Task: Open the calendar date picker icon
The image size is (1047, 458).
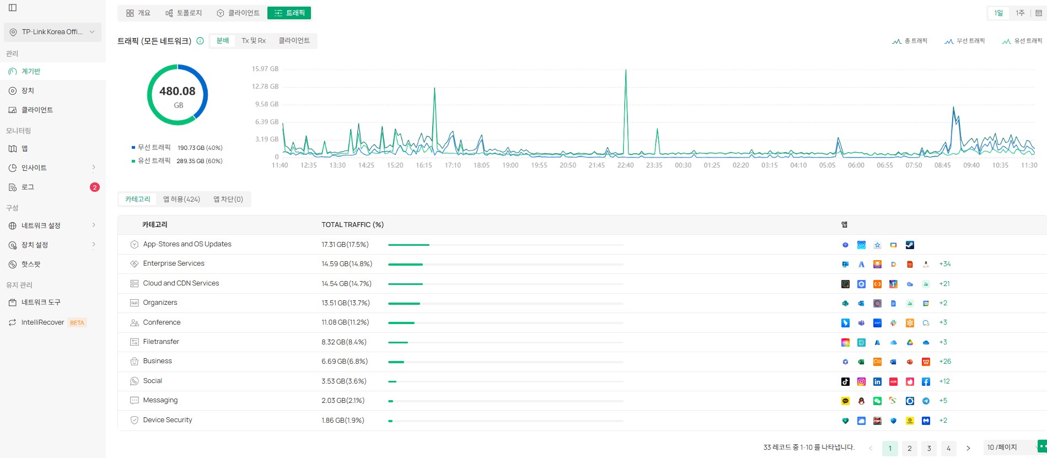Action: point(1038,13)
